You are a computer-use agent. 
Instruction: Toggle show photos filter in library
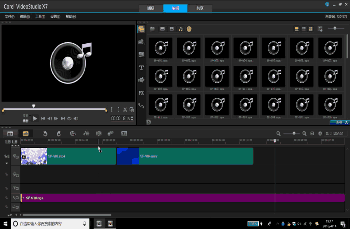coord(172,29)
